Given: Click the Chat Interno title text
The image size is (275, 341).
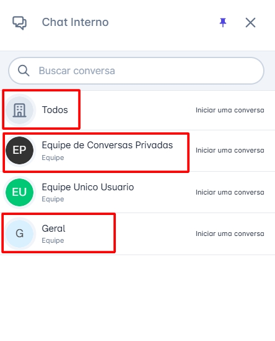Looking at the screenshot, I should (75, 22).
